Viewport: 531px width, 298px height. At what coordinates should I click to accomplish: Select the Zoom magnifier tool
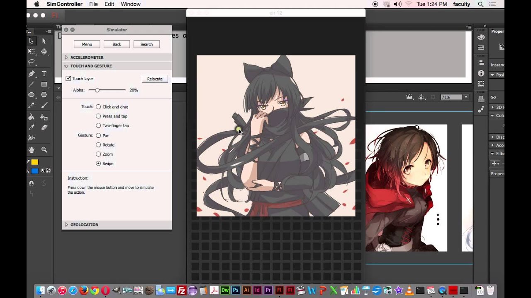(x=44, y=150)
